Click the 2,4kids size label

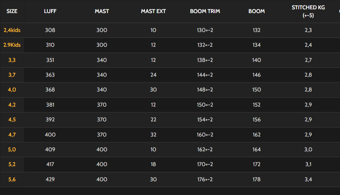tap(12, 30)
